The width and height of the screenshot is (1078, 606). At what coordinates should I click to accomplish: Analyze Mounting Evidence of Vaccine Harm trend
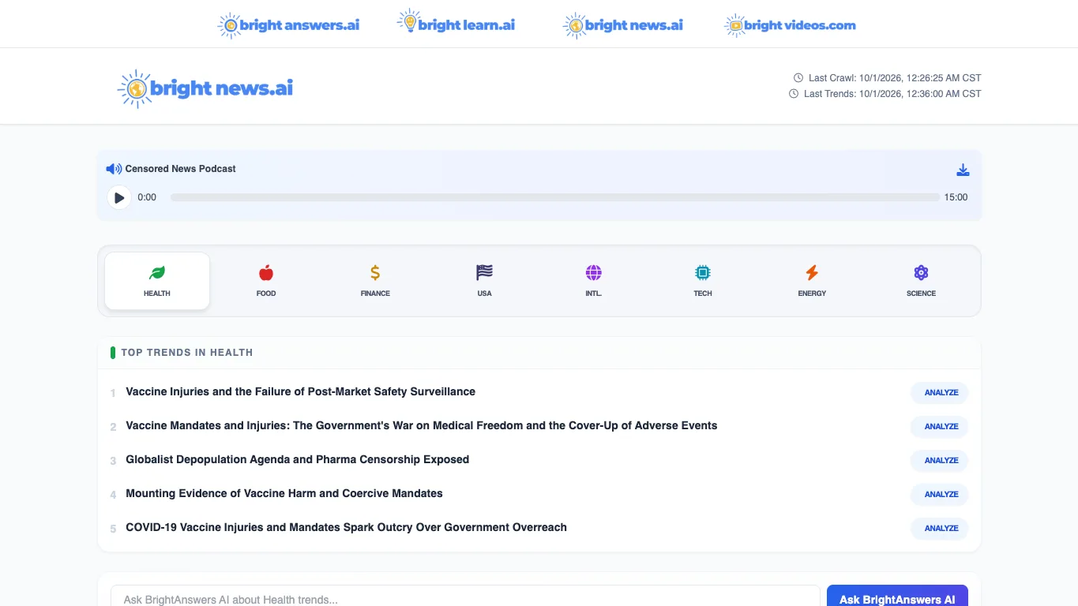coord(941,494)
